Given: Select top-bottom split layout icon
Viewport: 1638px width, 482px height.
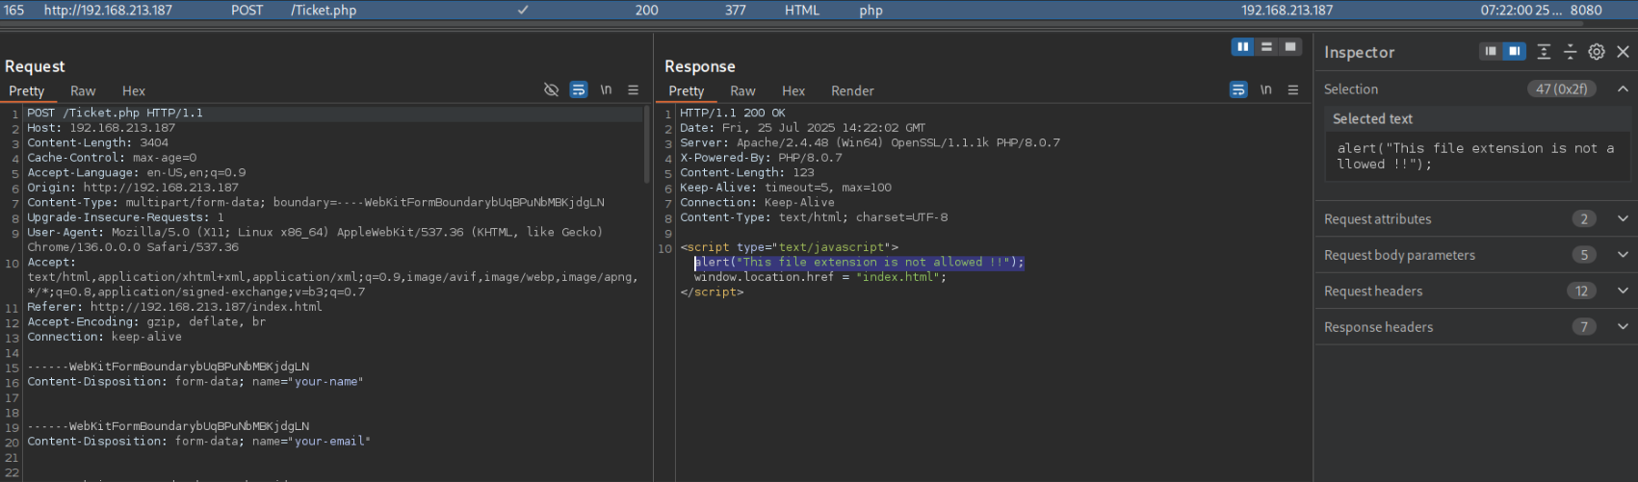Looking at the screenshot, I should [1266, 46].
